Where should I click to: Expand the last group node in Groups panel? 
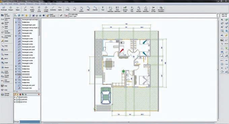coord(15,102)
